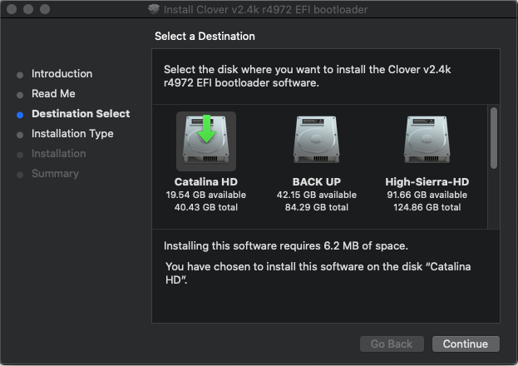Pick the High-Sierra-HD disk icon
This screenshot has height=366, width=518.
click(427, 140)
